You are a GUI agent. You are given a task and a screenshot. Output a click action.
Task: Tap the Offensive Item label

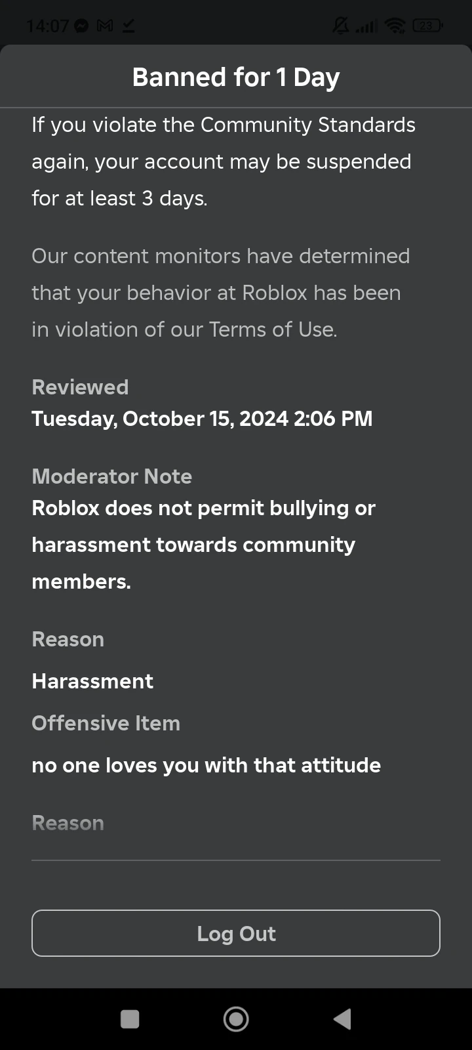(x=106, y=723)
